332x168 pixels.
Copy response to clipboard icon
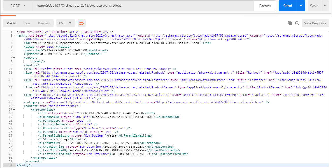pyautogui.click(x=290, y=23)
